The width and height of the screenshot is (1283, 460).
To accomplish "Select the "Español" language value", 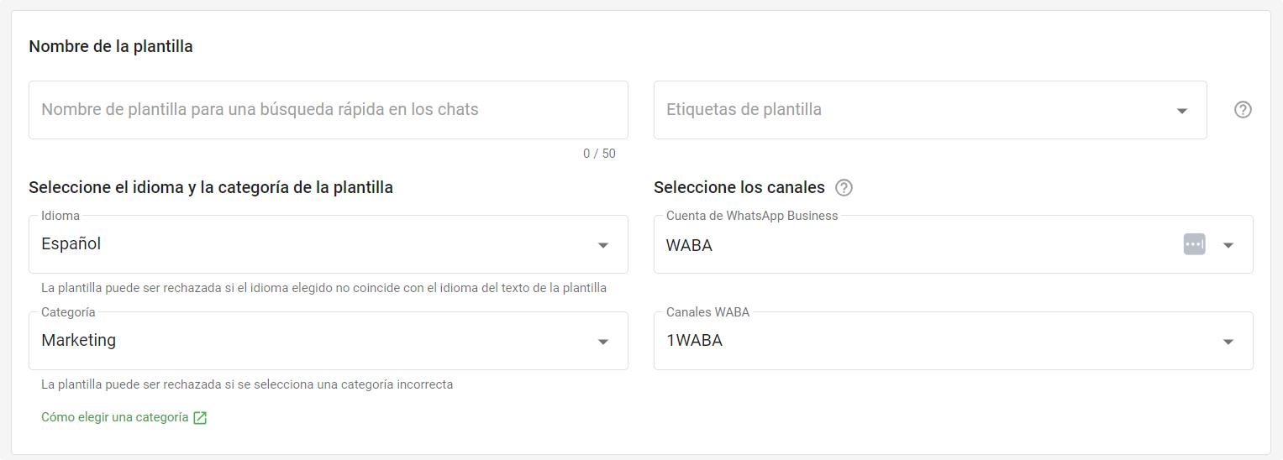I will tap(71, 244).
